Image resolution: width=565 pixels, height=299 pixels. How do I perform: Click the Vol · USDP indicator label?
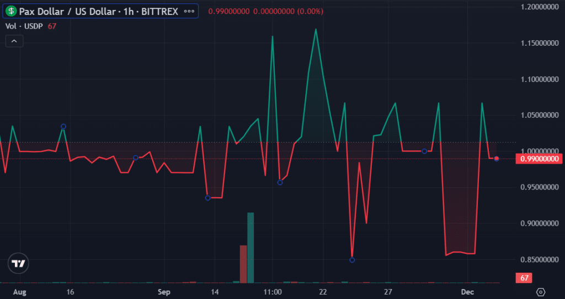(x=22, y=26)
